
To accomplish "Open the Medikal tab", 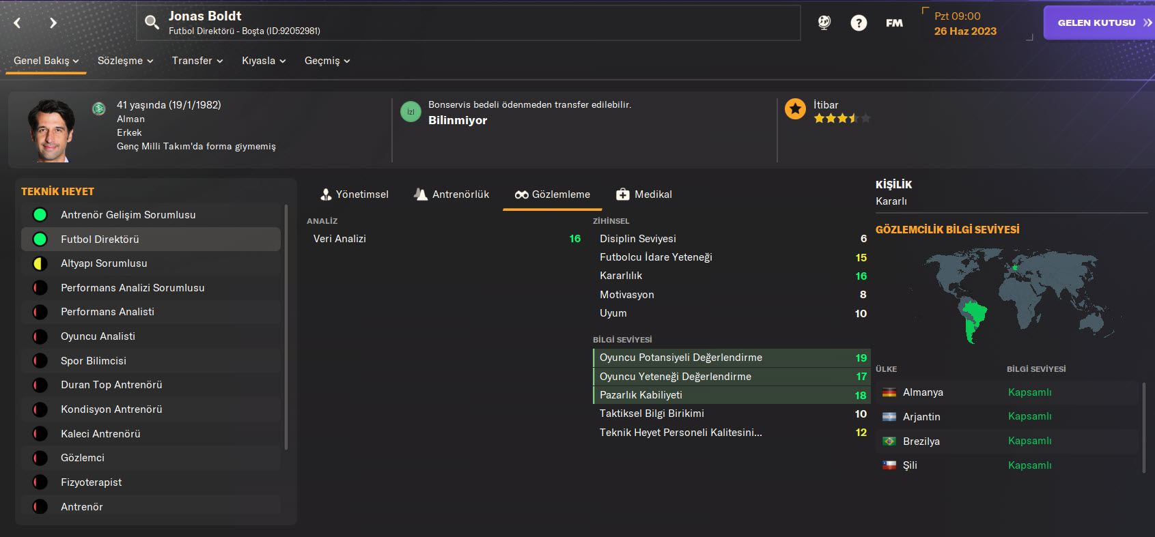I will pos(644,194).
